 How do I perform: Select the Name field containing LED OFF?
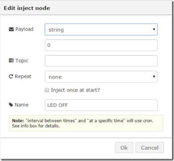click(x=101, y=105)
